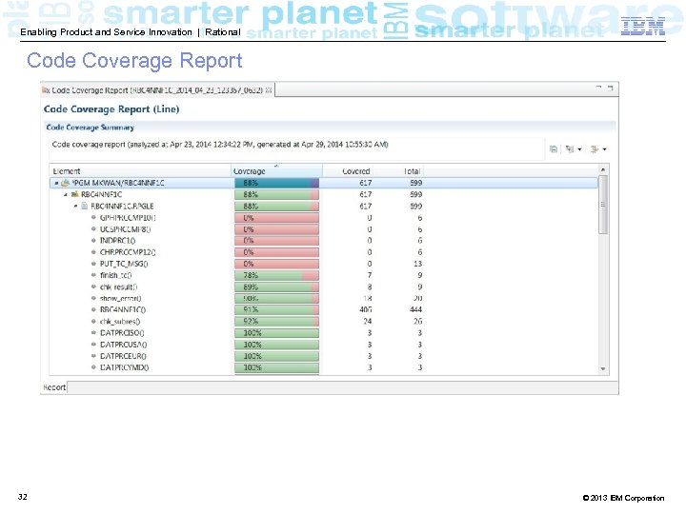Click the procedure bullet icon for finish_tc()
Screen dimensions: 686x514
coord(93,275)
